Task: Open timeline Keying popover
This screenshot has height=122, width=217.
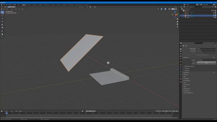Action: [x=12, y=111]
